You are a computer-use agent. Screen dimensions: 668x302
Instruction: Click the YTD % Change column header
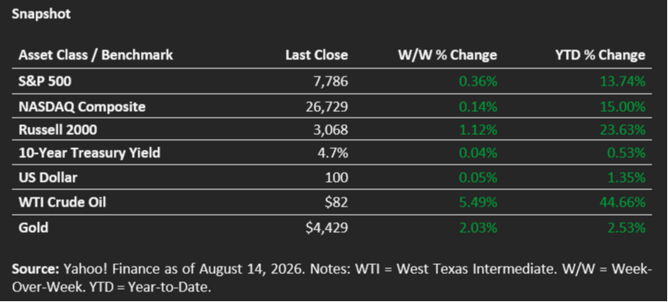click(x=600, y=55)
